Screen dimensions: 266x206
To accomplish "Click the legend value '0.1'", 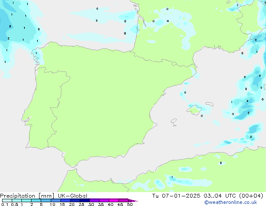I will click(x=5, y=204).
